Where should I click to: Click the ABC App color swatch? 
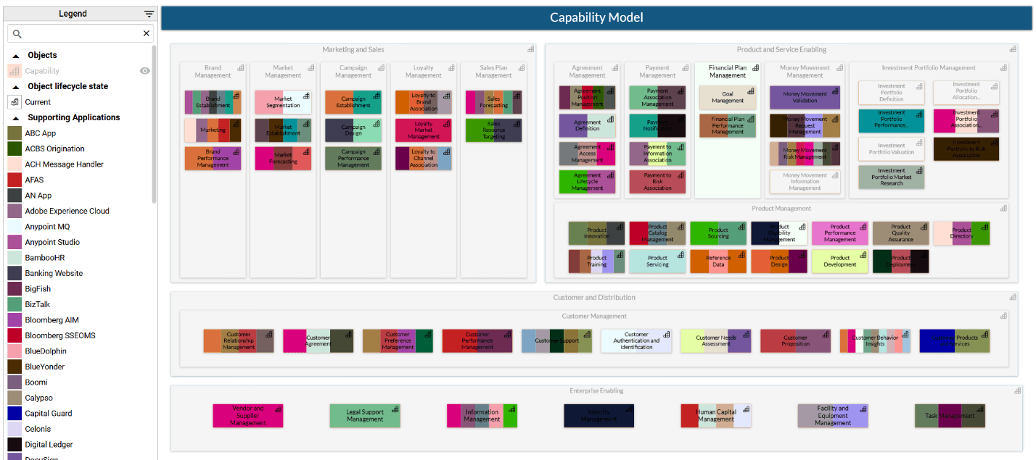coord(15,133)
